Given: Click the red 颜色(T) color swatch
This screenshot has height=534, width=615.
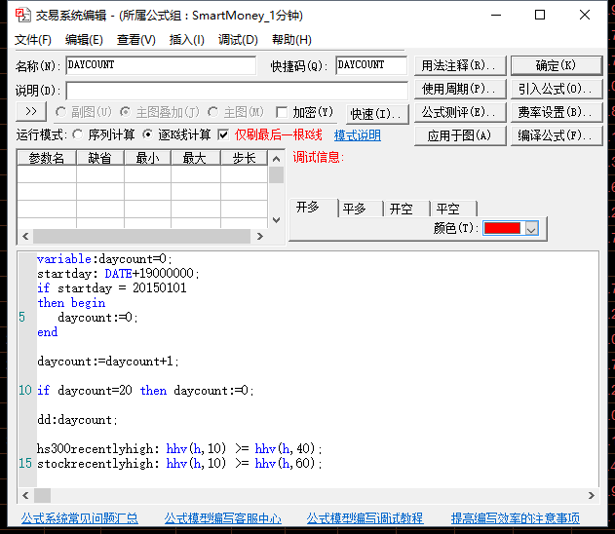Looking at the screenshot, I should coord(502,228).
